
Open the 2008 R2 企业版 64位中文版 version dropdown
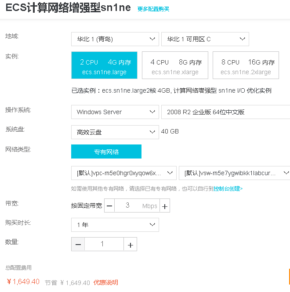click(x=225, y=112)
